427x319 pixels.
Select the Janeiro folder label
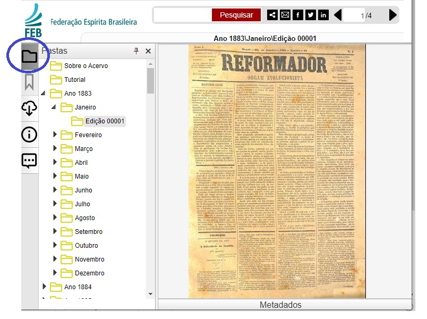[x=85, y=107]
